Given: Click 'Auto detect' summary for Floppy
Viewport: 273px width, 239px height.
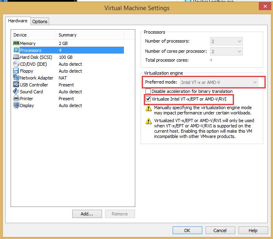Looking at the screenshot, I should click(70, 71).
